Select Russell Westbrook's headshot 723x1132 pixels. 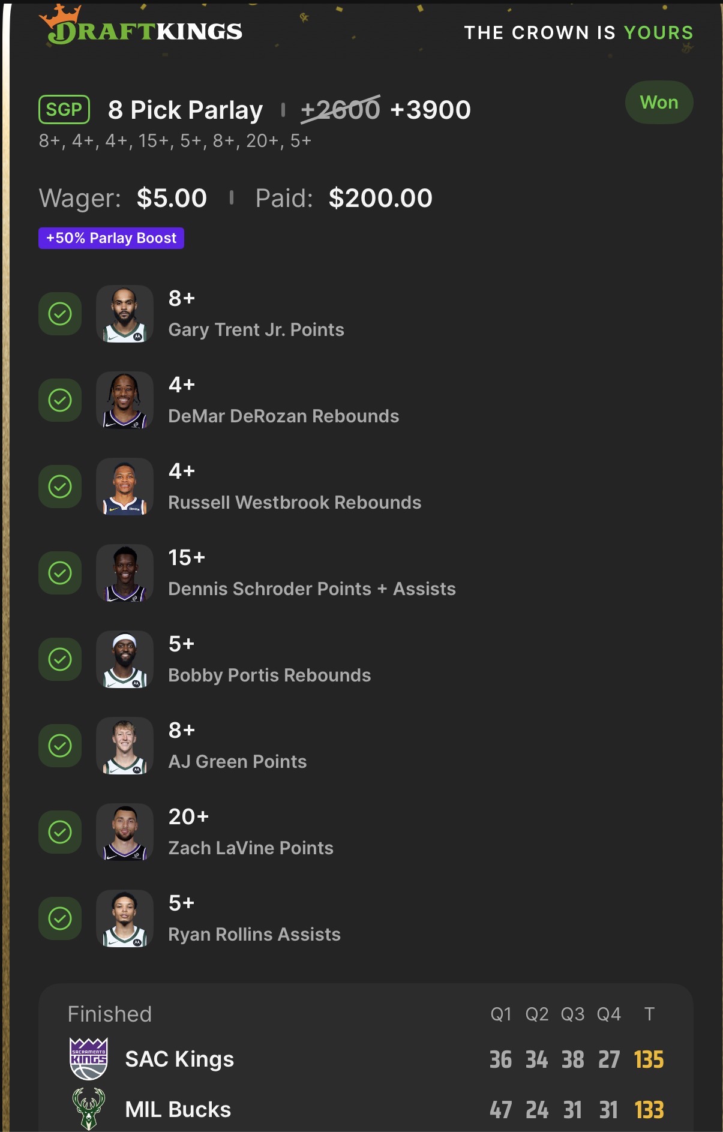coord(125,487)
